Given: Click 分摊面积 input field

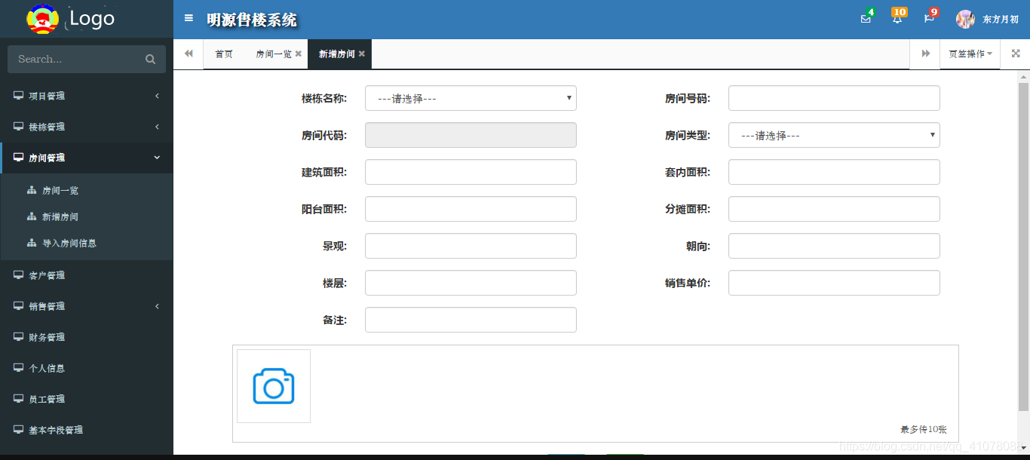Looking at the screenshot, I should [x=834, y=209].
